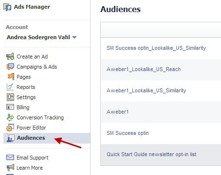
Task: Click the Billing card icon
Action: pos(10,107)
